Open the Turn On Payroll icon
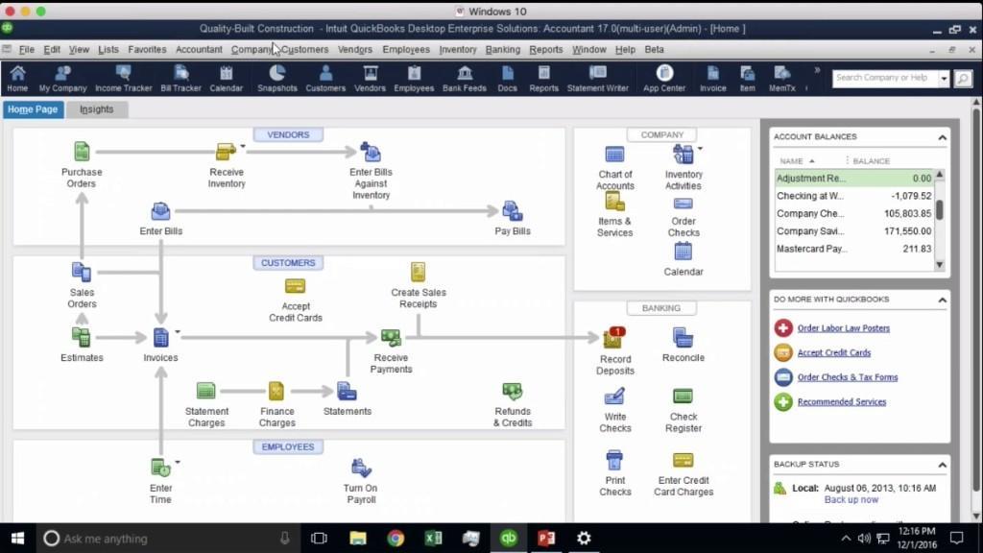This screenshot has height=553, width=983. point(361,469)
